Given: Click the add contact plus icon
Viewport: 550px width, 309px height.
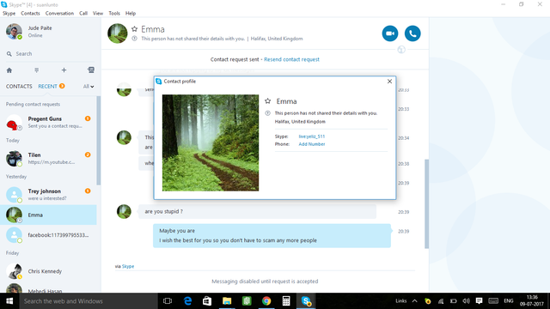Looking at the screenshot, I should click(x=64, y=70).
